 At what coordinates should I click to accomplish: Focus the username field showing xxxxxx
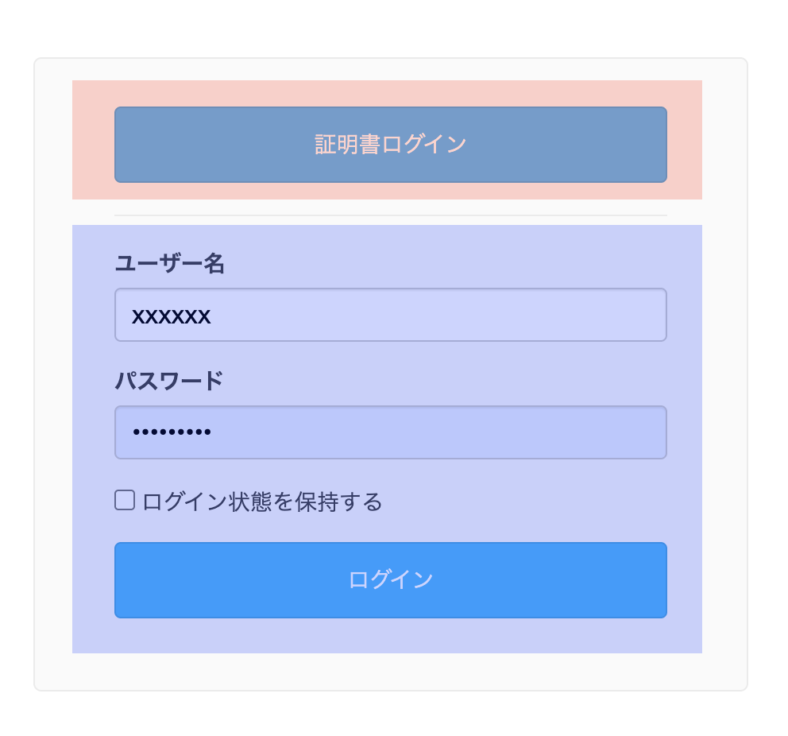pos(390,314)
